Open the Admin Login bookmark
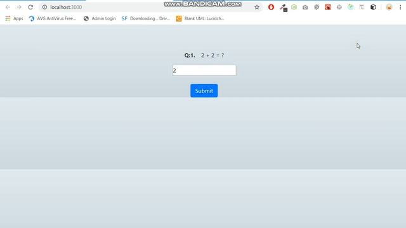The image size is (406, 228). 100,18
